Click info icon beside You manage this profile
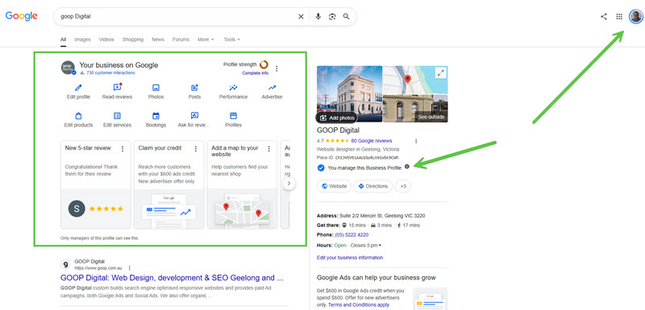 coord(407,167)
